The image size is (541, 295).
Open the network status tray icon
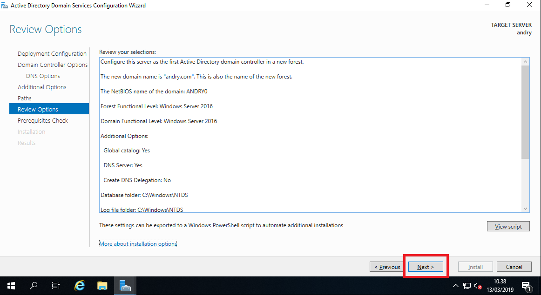467,286
